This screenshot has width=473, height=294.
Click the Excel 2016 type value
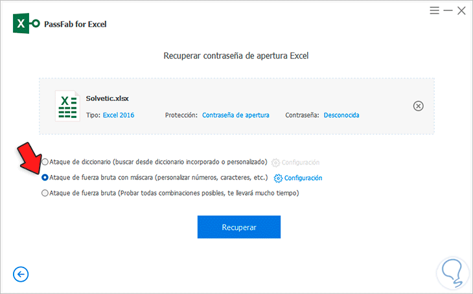pyautogui.click(x=119, y=115)
